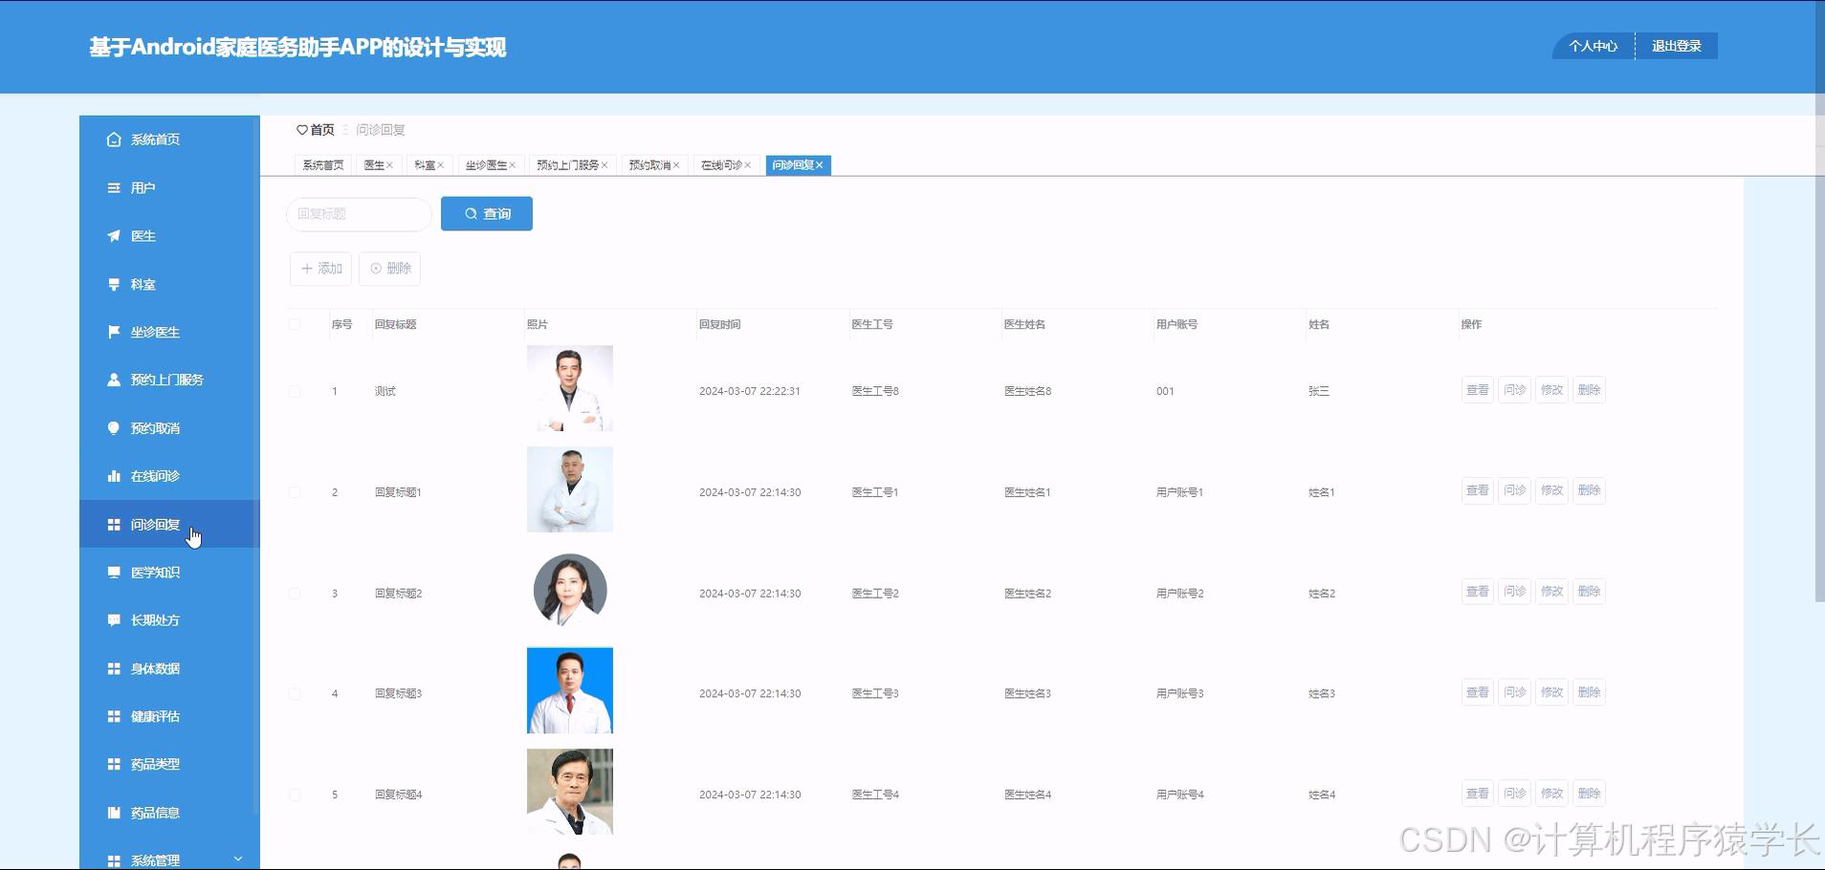Viewport: 1825px width, 870px height.
Task: Tick the checkbox for row 回复标题2
Action: tap(295, 594)
